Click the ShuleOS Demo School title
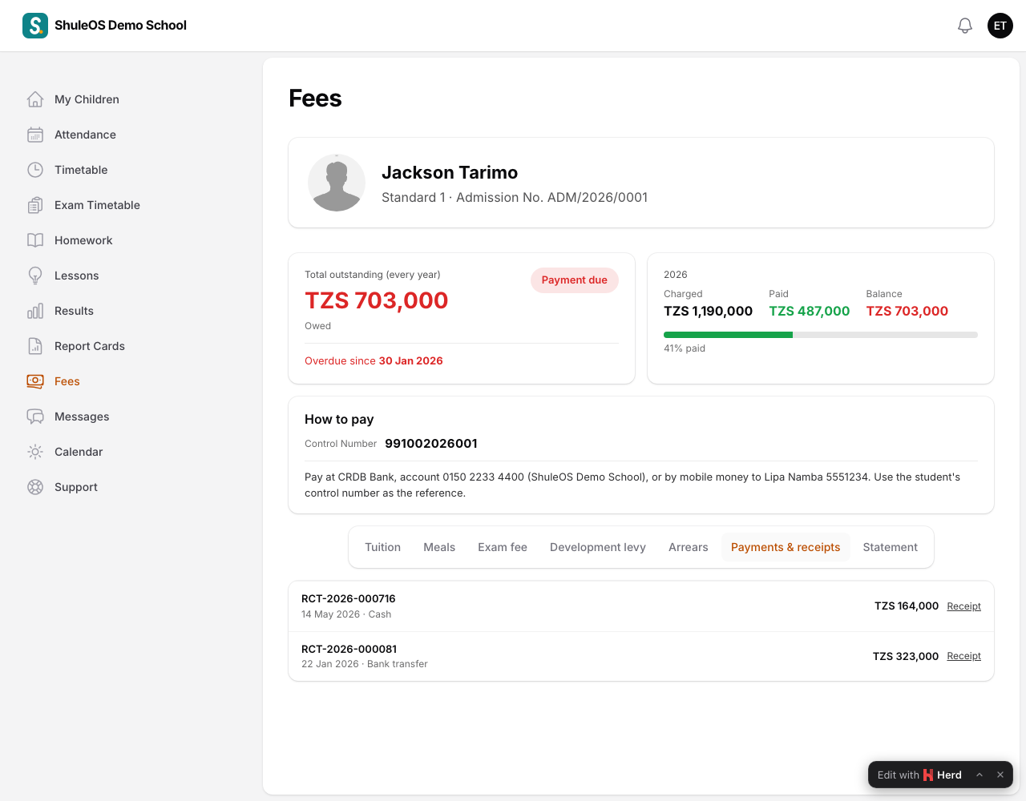This screenshot has height=801, width=1026. pyautogui.click(x=120, y=26)
